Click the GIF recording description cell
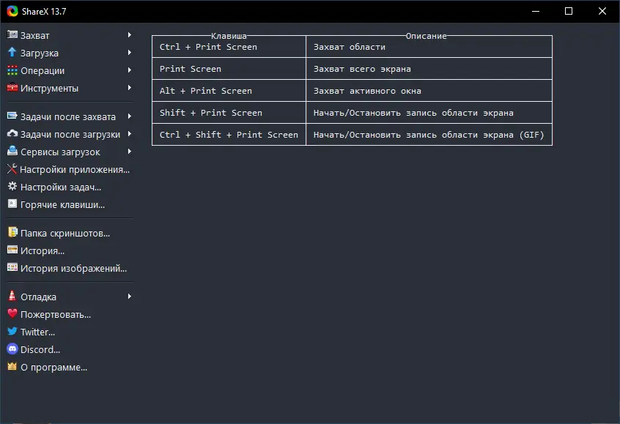 (x=429, y=134)
